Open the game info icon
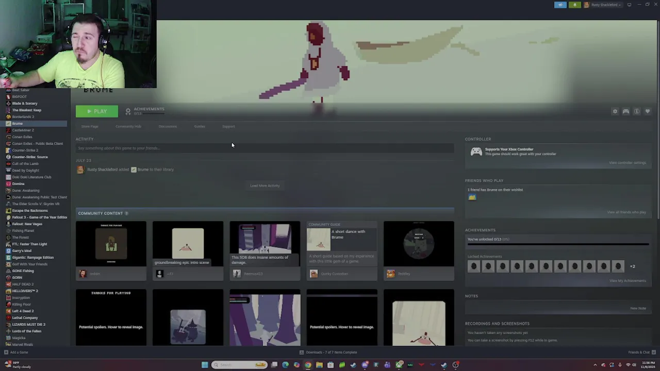The height and width of the screenshot is (371, 660). click(x=637, y=111)
